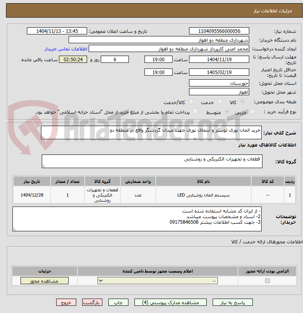303x313 pixels.
Task: Open اطلاعات تماس خریدار link
Action: point(66,49)
